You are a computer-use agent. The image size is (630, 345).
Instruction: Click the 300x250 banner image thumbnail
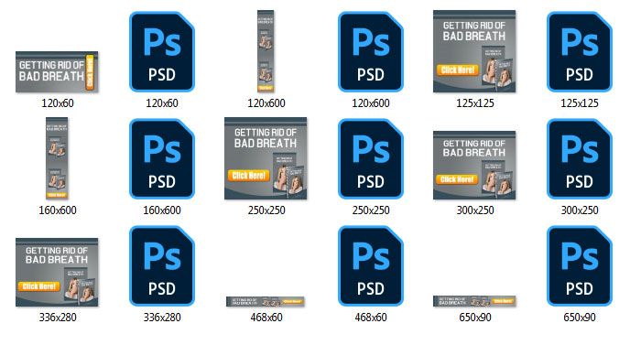point(474,165)
